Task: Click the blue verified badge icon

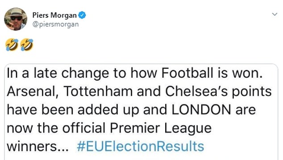Action: click(x=82, y=15)
